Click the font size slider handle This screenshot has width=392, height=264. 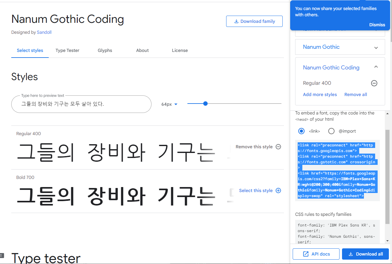point(205,104)
